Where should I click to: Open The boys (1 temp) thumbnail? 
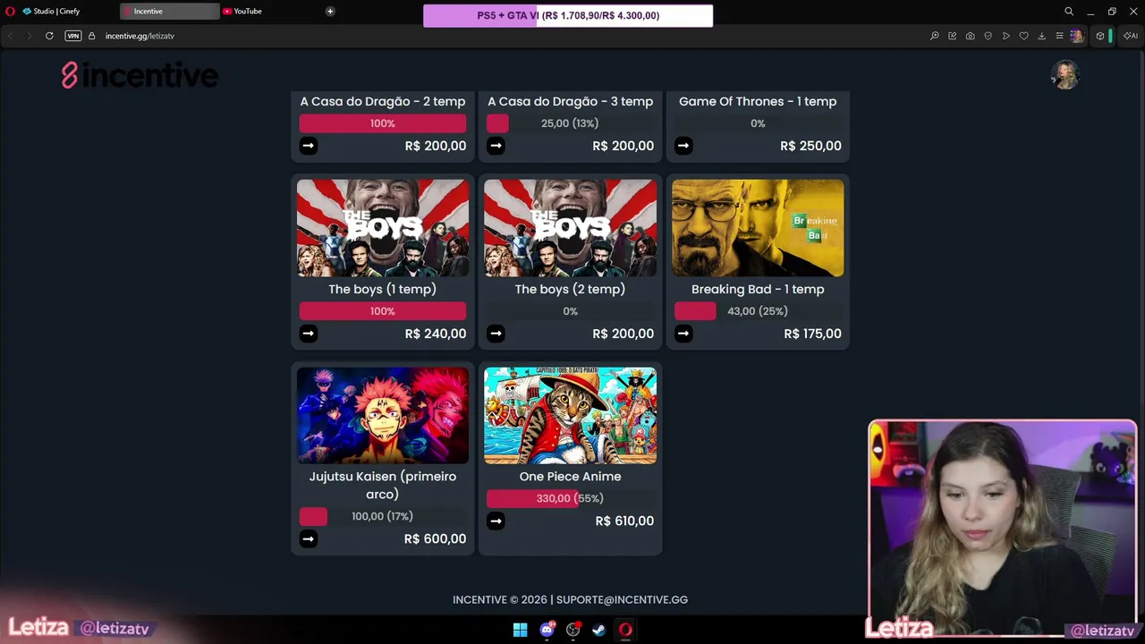tap(383, 228)
